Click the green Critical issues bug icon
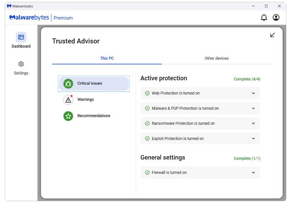Screen dimensions: 291x204 tap(68, 84)
